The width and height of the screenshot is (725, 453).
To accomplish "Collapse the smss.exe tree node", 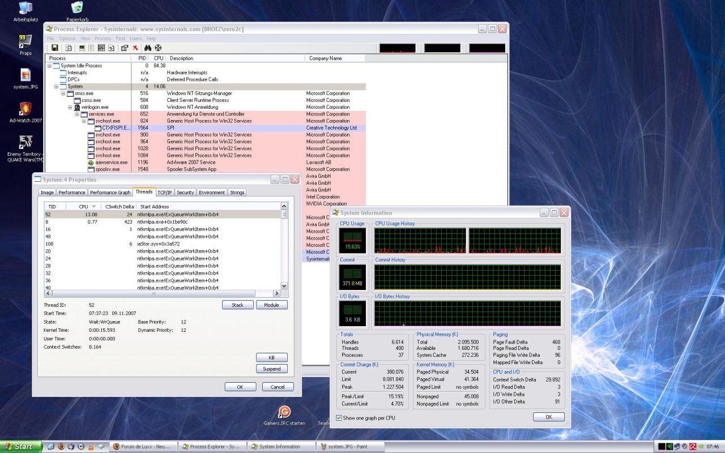I will coord(63,93).
